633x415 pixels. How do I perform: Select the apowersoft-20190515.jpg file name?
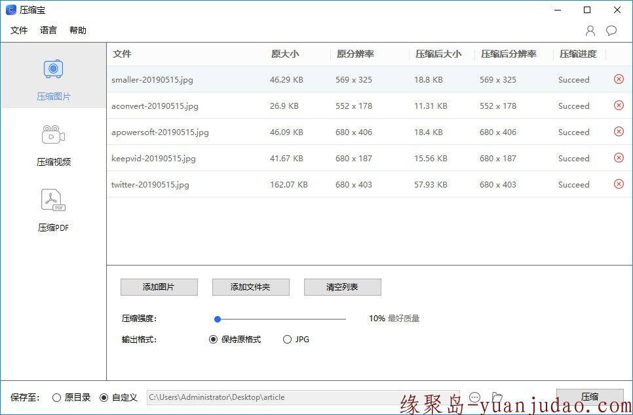point(161,132)
